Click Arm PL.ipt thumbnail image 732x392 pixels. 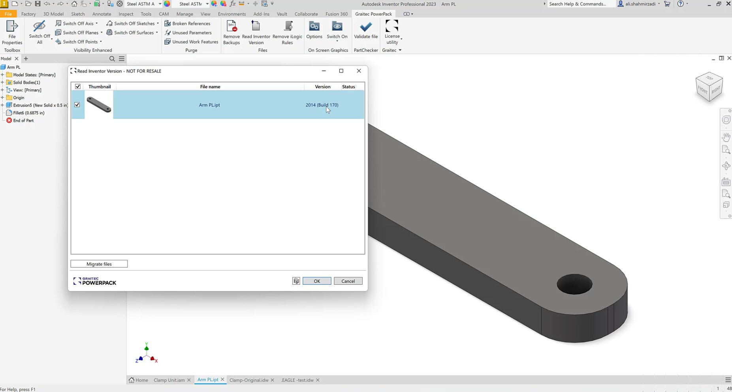tap(99, 105)
